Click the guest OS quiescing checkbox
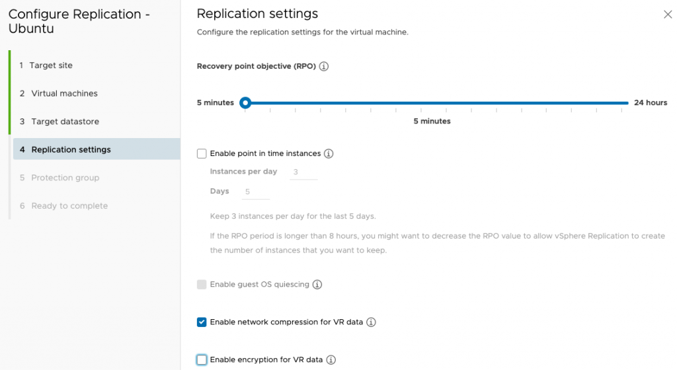 coord(202,285)
